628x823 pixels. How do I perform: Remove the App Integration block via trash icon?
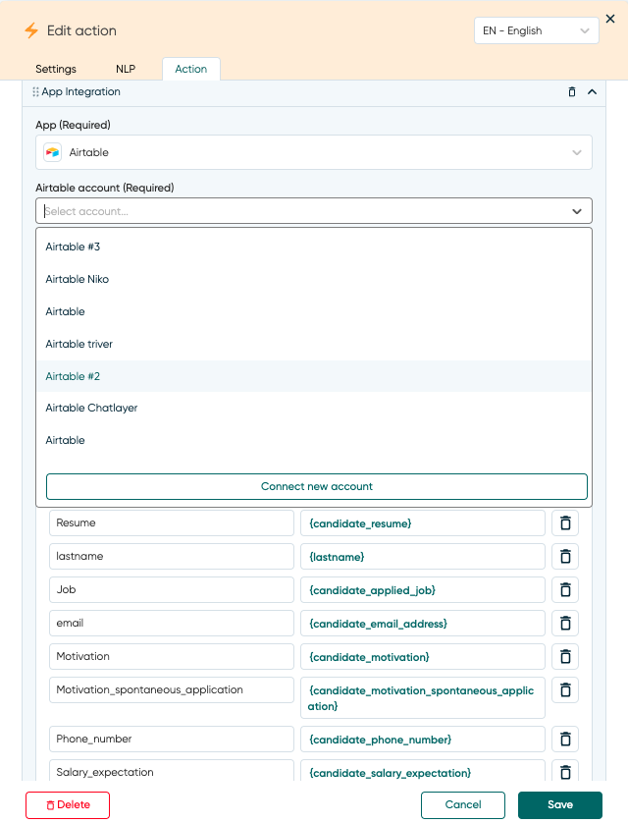point(572,92)
